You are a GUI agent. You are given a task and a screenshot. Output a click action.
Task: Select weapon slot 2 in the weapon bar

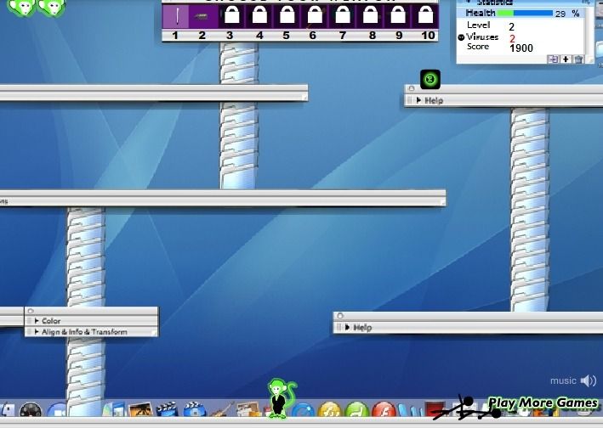[203, 16]
